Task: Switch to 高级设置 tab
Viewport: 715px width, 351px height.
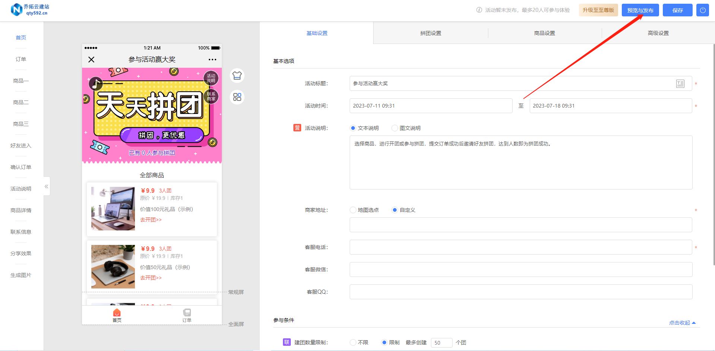Action: (x=658, y=33)
